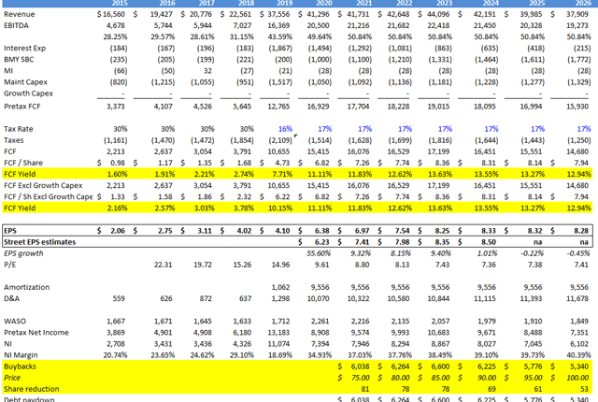598x402 pixels.
Task: Click the FCF yield cell 7.71%
Action: pos(282,174)
